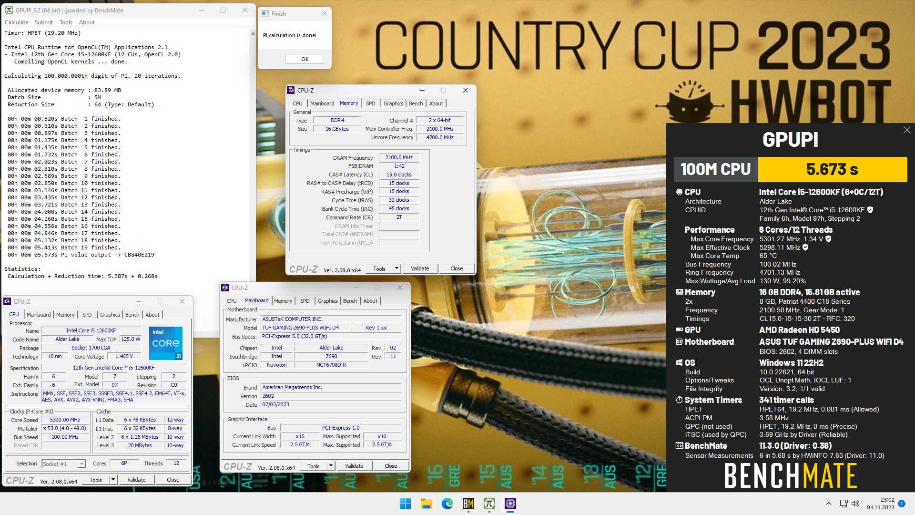Open taskbar clock and date
915x515 pixels.
[x=881, y=504]
